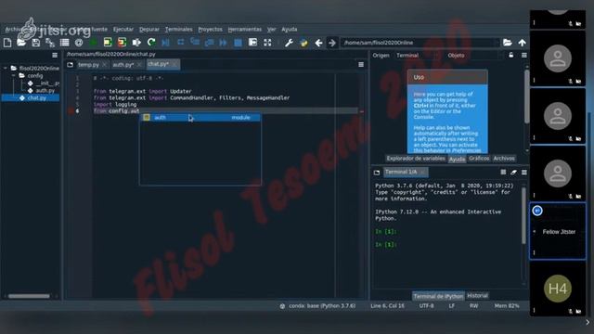Image resolution: width=594 pixels, height=334 pixels.
Task: Open editor pane options hamburger menu
Action: pos(361,65)
